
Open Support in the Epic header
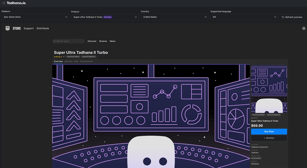pos(29,28)
